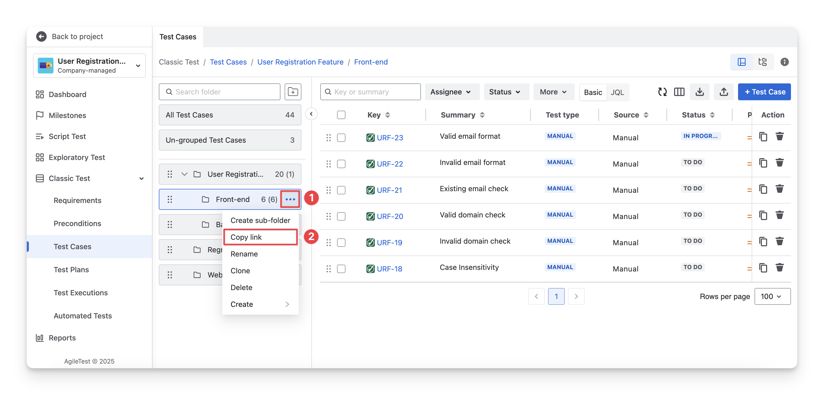Image resolution: width=824 pixels, height=395 pixels.
Task: Tick the select-all header checkbox
Action: [341, 115]
